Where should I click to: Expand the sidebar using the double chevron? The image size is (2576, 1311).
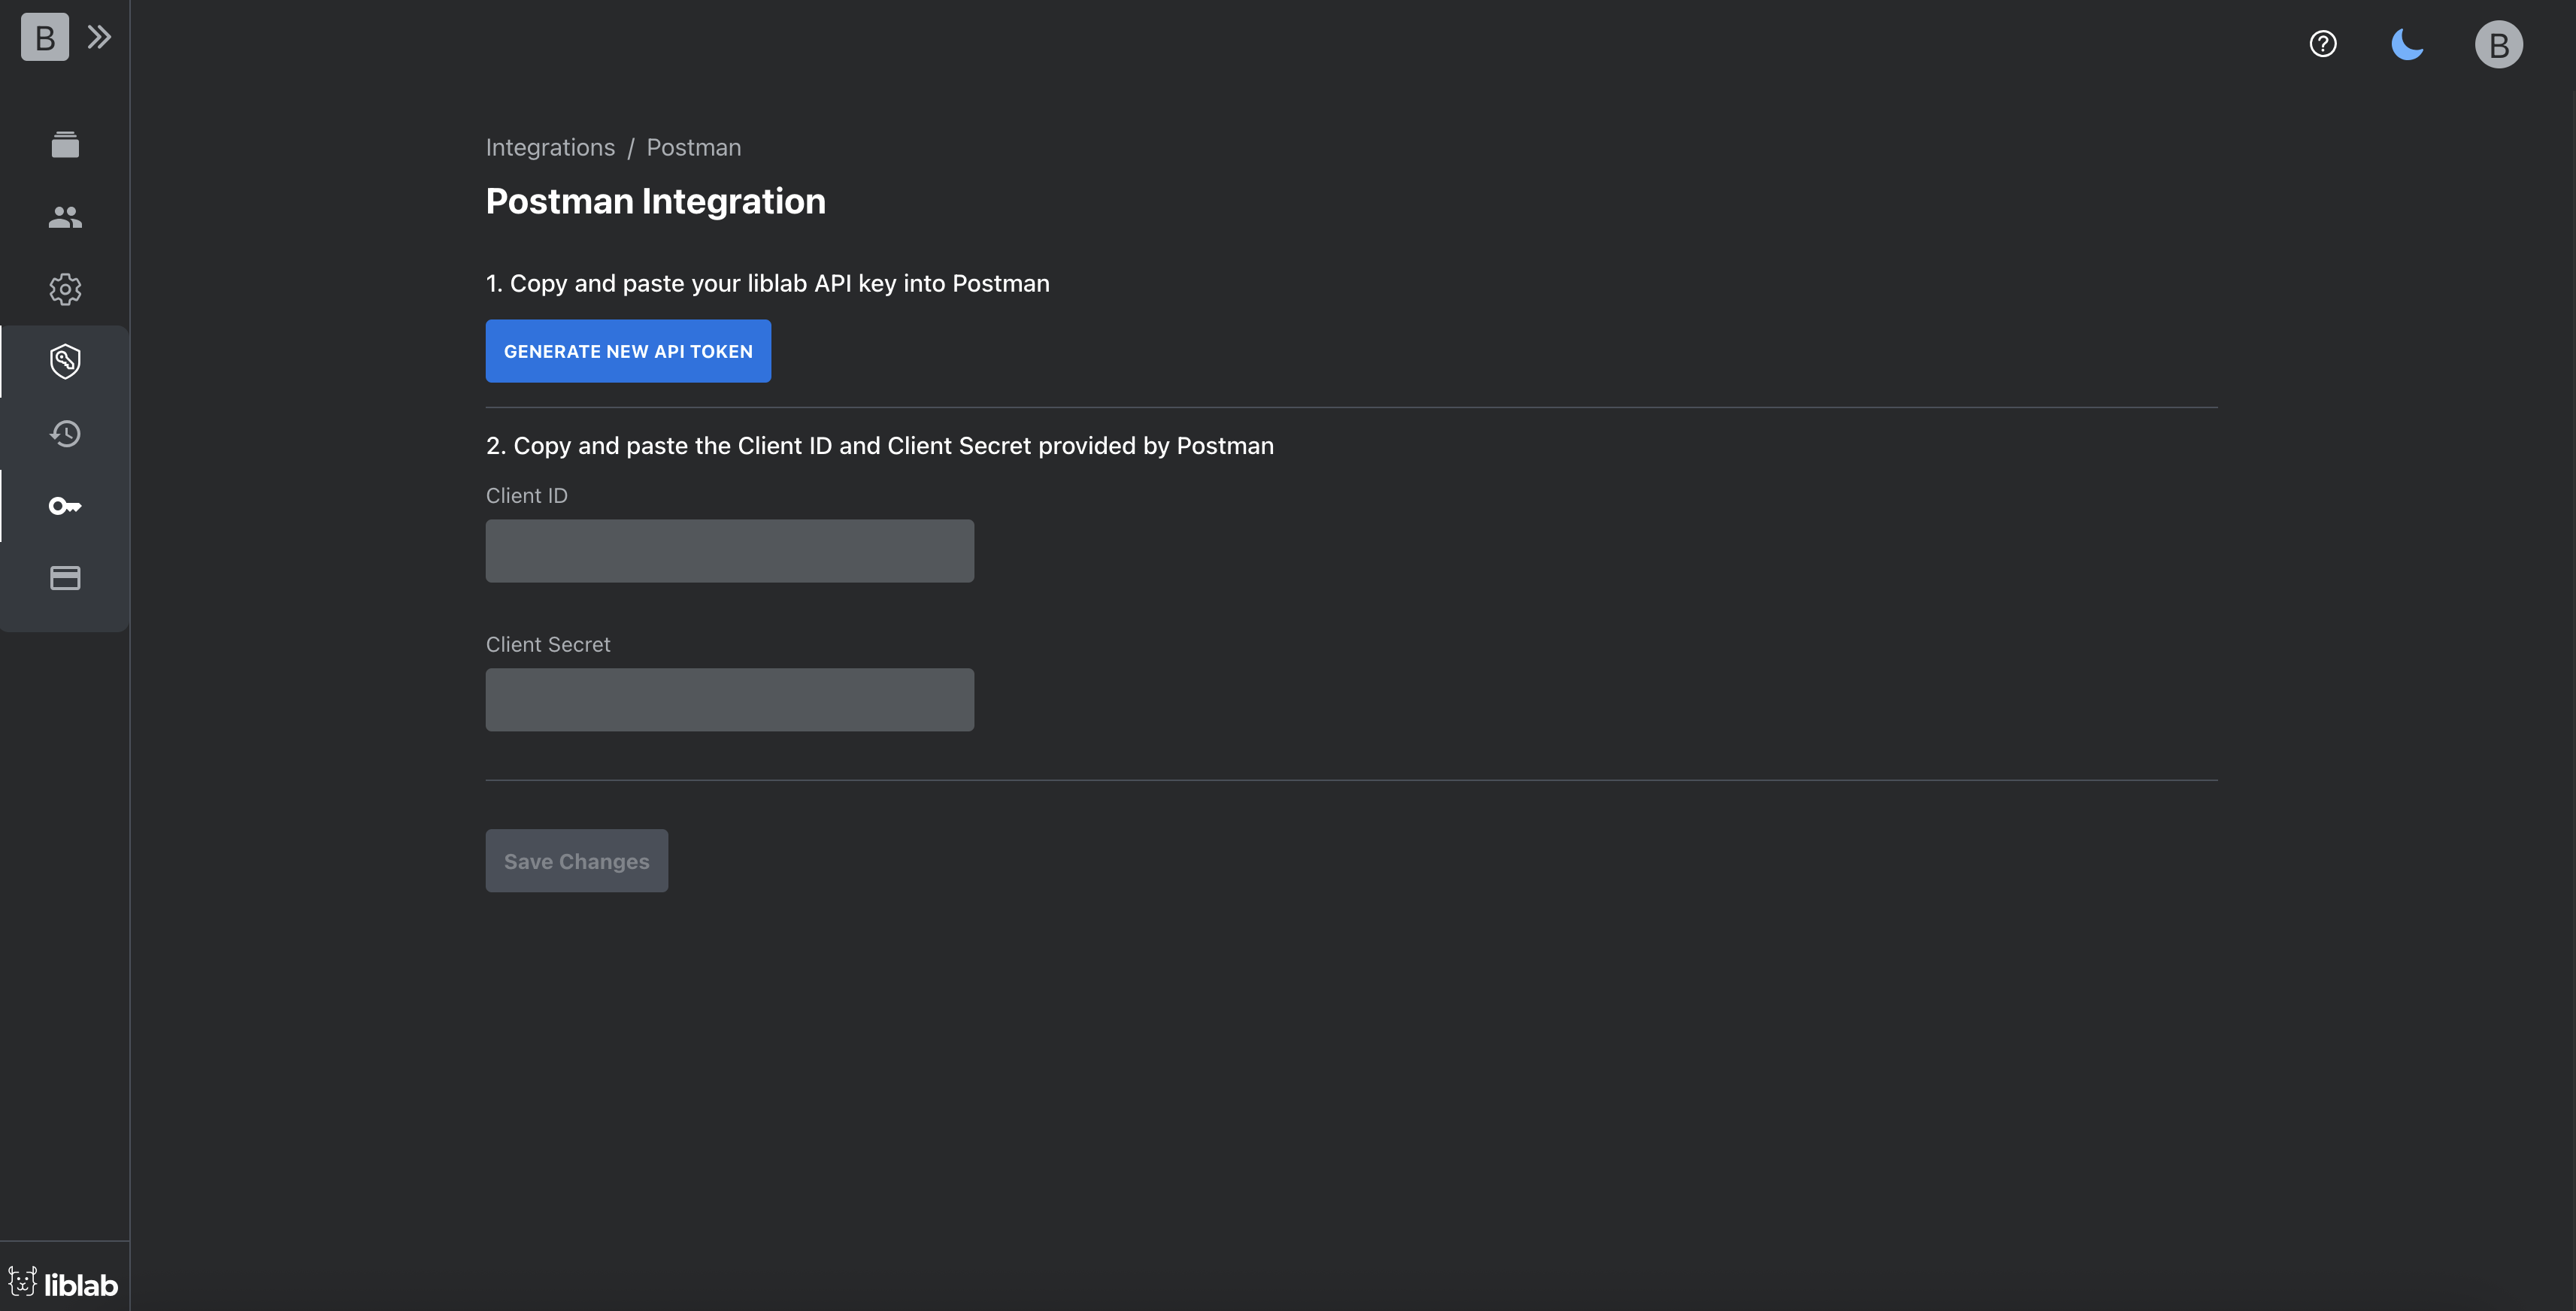click(x=99, y=36)
